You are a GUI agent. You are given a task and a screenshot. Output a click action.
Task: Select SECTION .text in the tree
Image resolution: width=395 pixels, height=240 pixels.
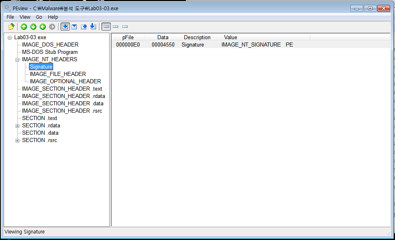tap(40, 118)
